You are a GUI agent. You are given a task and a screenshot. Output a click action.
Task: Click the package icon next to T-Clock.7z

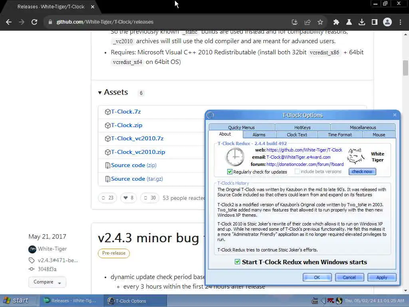107,112
